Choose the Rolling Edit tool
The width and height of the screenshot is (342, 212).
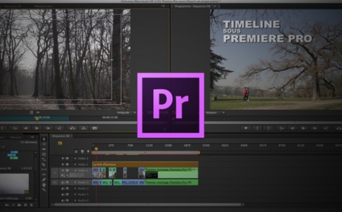pyautogui.click(x=44, y=154)
